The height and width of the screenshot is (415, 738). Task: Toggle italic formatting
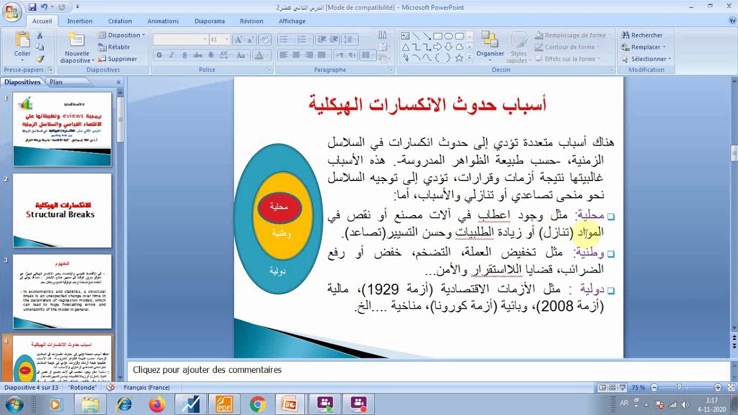pos(172,55)
